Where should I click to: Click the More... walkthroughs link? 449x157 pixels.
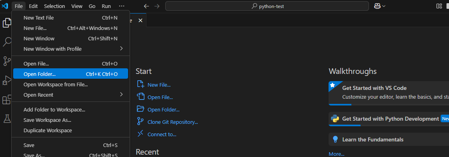tap(337, 154)
